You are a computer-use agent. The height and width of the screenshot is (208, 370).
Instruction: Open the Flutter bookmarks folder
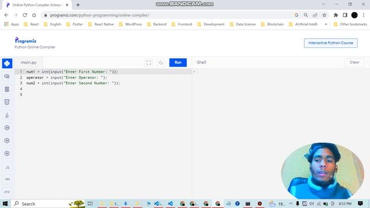75,24
